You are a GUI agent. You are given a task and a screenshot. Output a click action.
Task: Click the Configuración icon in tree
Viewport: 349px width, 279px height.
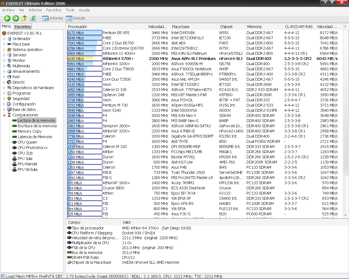click(9, 104)
